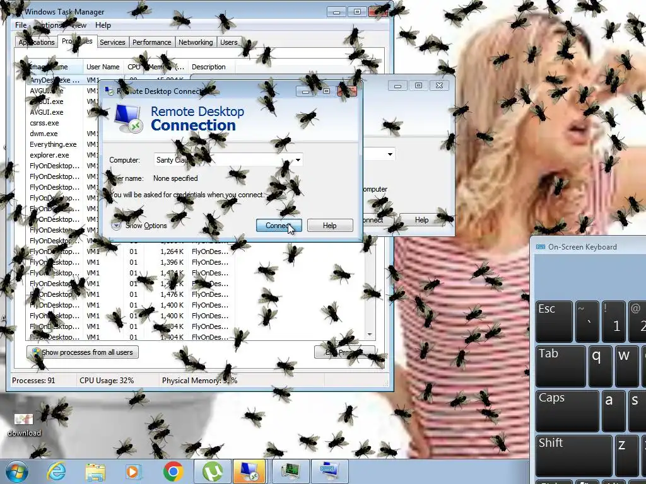The width and height of the screenshot is (646, 484).
Task: Open the Computer dropdown in front RDP window
Action: pyautogui.click(x=298, y=159)
